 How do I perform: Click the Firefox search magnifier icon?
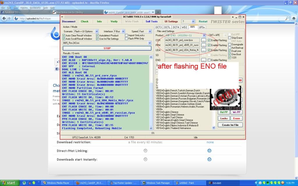pos(287,18)
